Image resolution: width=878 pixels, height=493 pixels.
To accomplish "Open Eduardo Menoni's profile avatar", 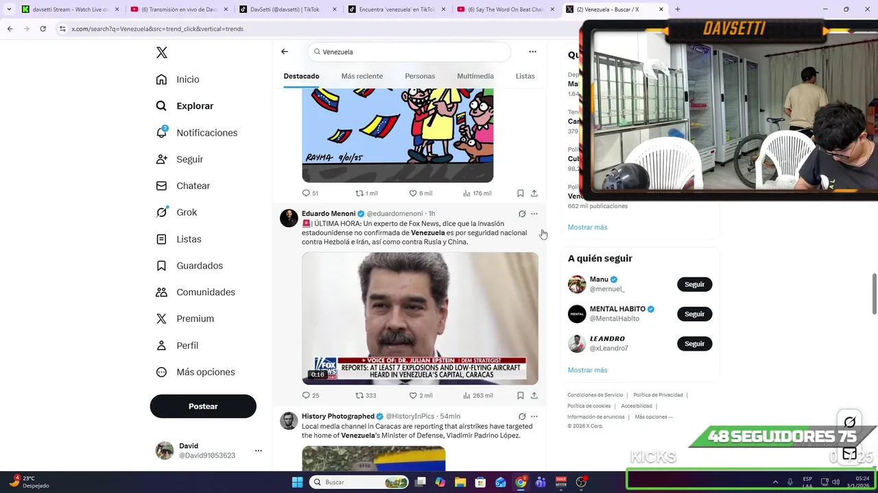I will 289,218.
